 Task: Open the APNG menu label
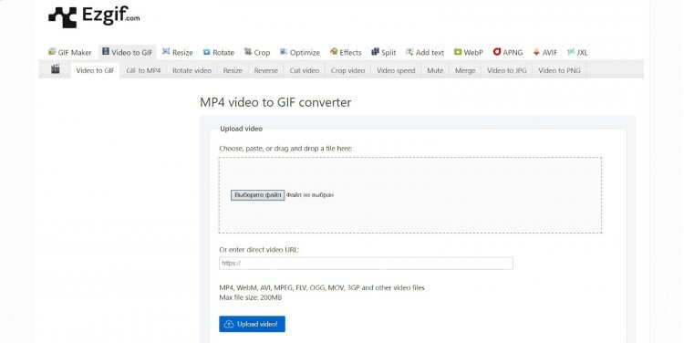click(x=513, y=52)
